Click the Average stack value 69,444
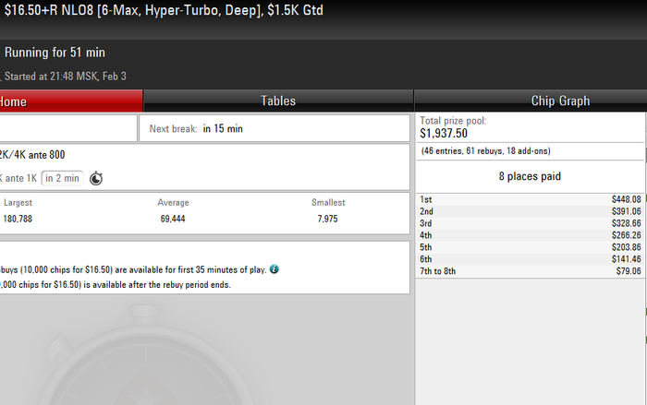This screenshot has height=405, width=647. point(173,219)
